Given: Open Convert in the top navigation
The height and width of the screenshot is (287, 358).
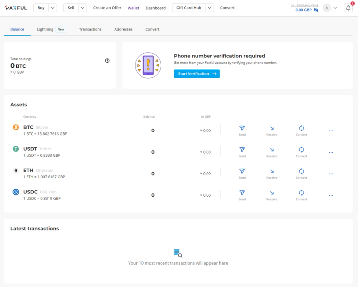Looking at the screenshot, I should pos(227,8).
